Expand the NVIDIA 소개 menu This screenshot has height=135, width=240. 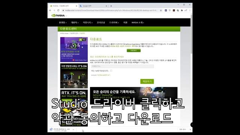point(138,22)
